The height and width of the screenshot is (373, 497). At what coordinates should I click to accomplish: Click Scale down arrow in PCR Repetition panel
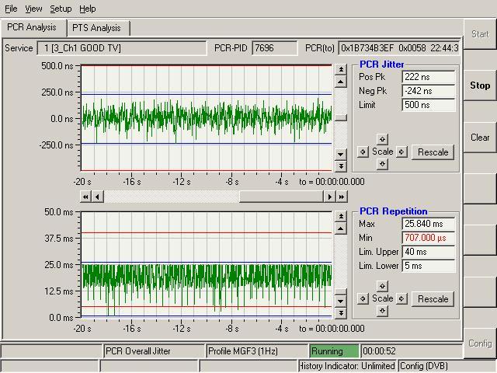381,311
